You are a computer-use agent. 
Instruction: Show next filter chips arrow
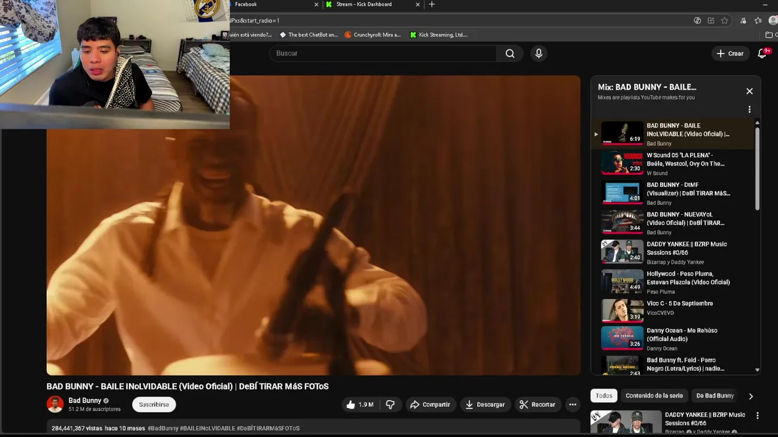751,396
